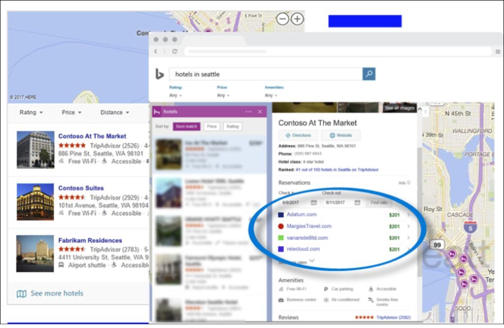Click the Interstate 5 shield on map
The height and width of the screenshot is (328, 504).
[470, 227]
